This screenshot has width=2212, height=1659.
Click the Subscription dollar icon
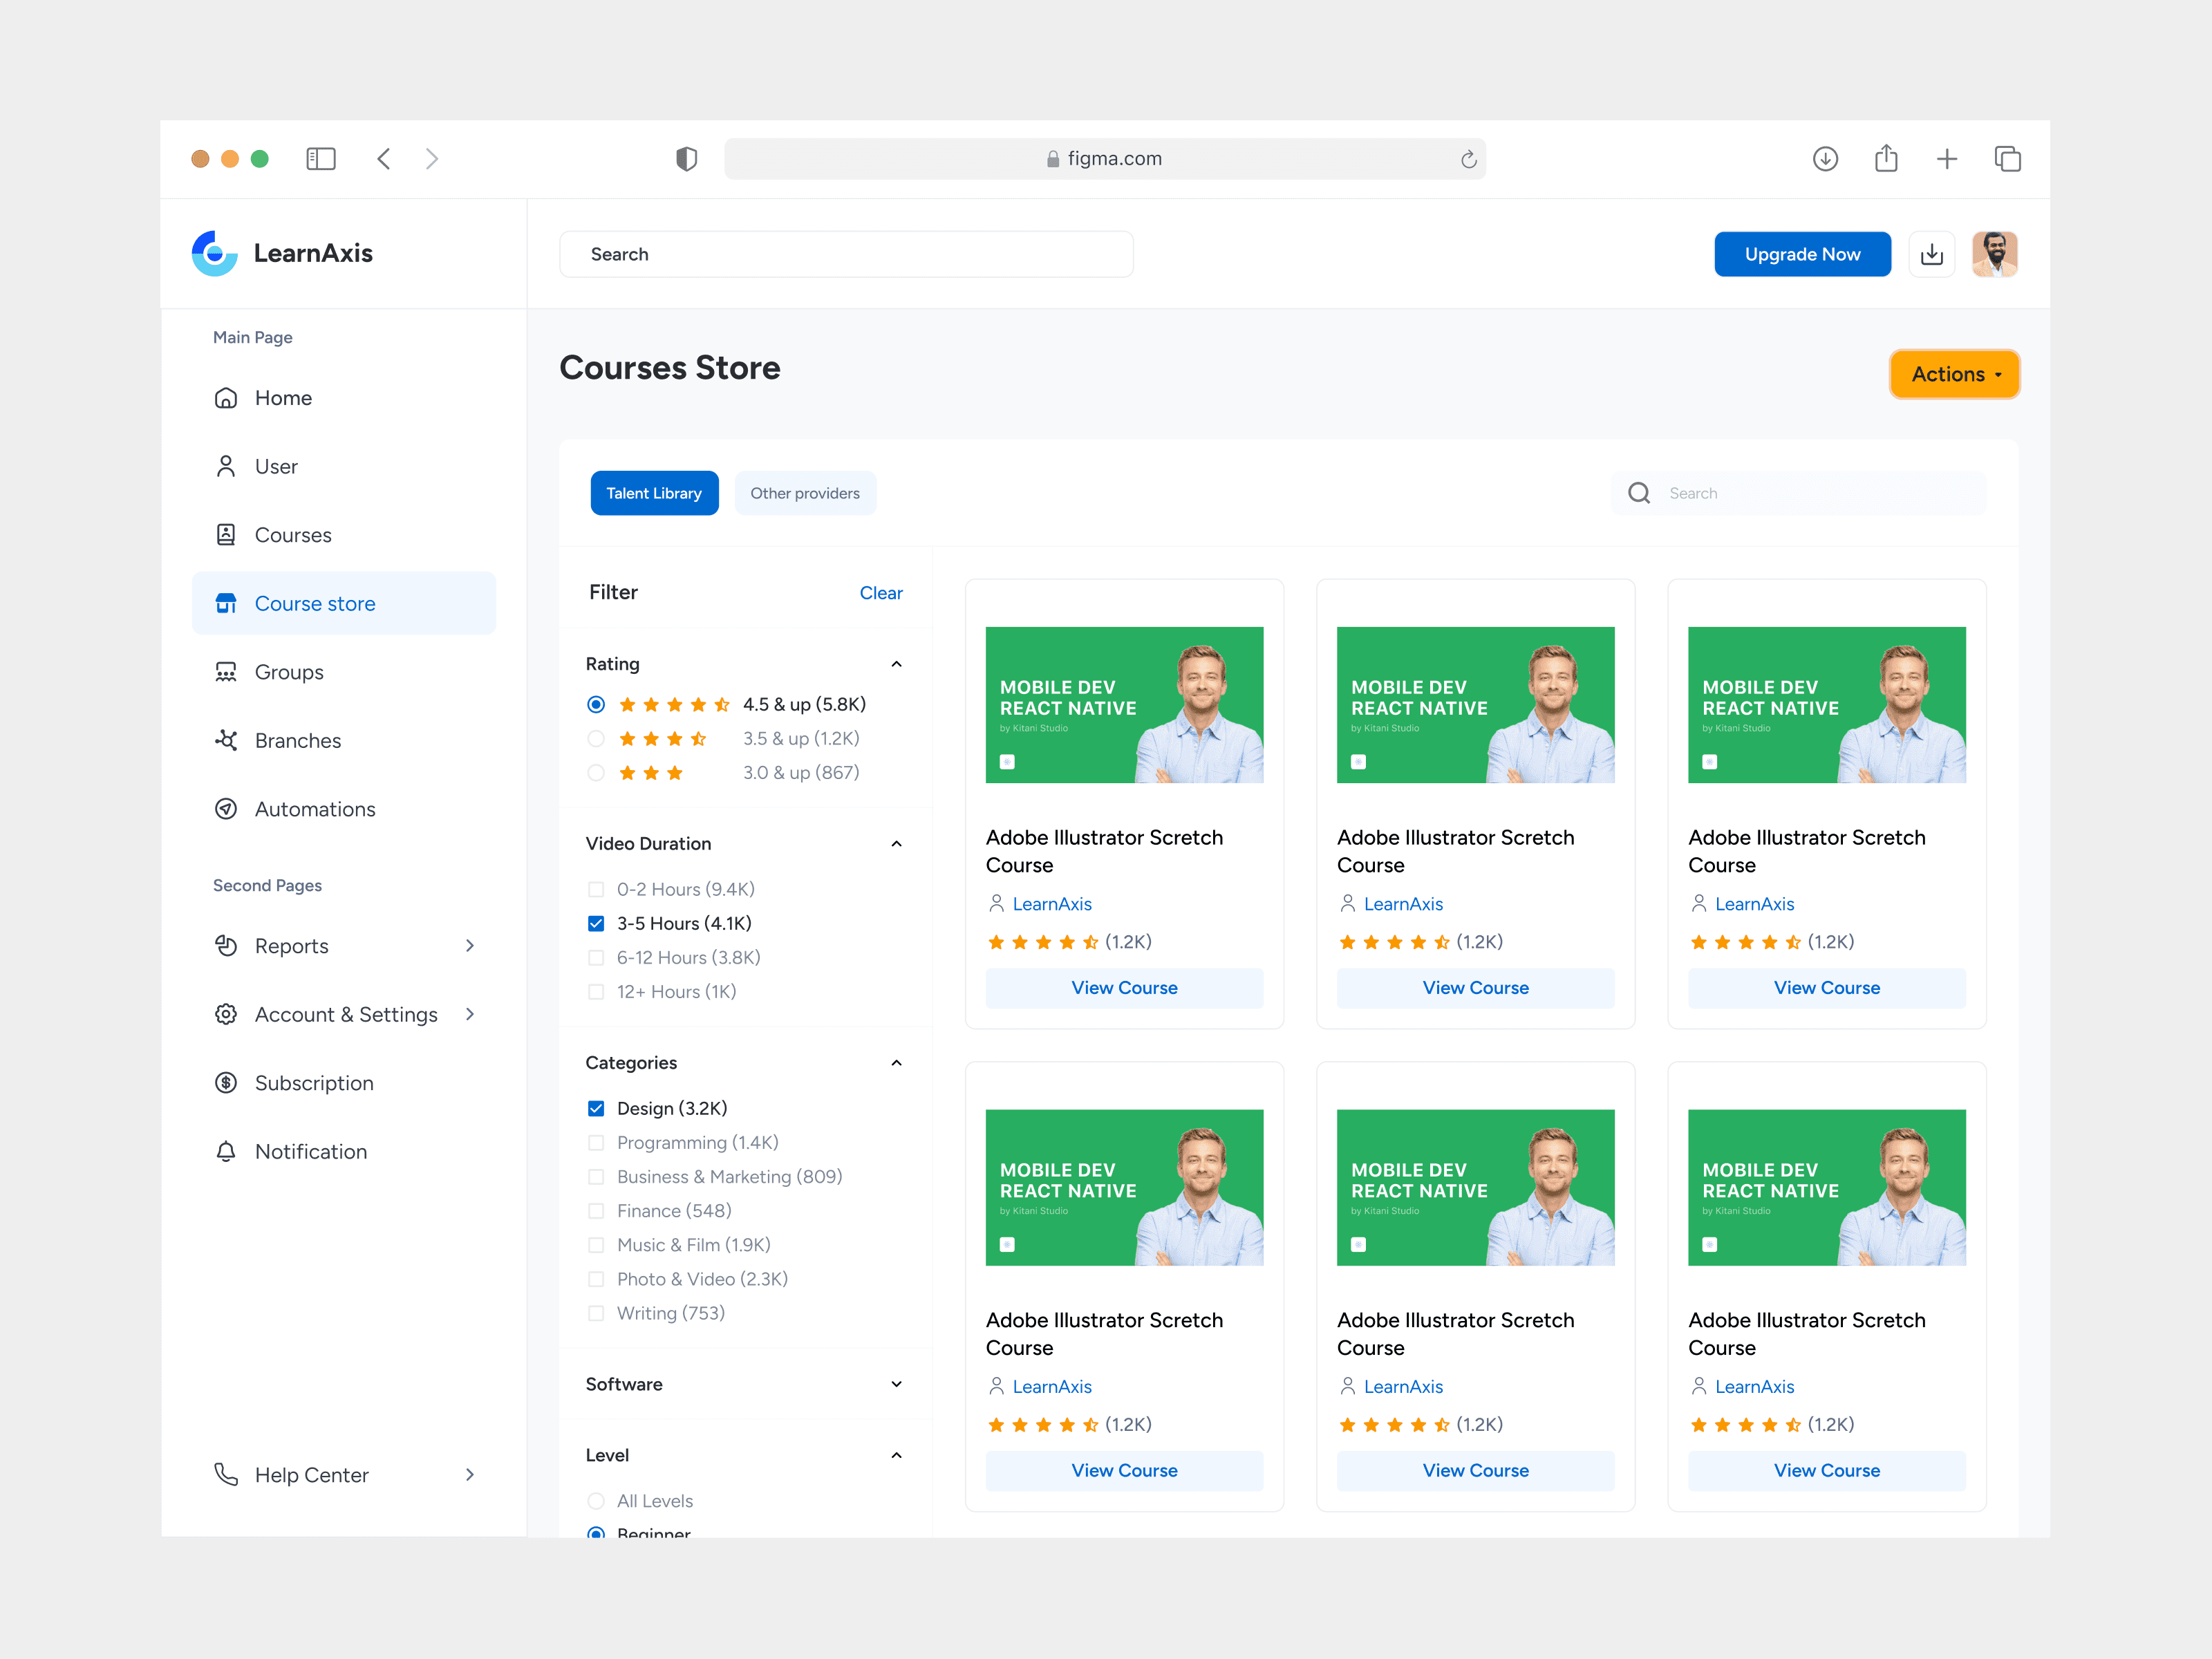pos(226,1083)
